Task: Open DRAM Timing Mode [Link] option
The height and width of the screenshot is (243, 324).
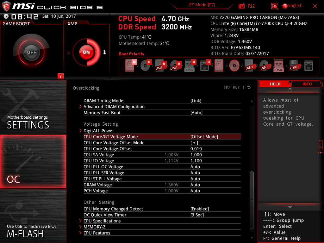Action: pos(162,101)
